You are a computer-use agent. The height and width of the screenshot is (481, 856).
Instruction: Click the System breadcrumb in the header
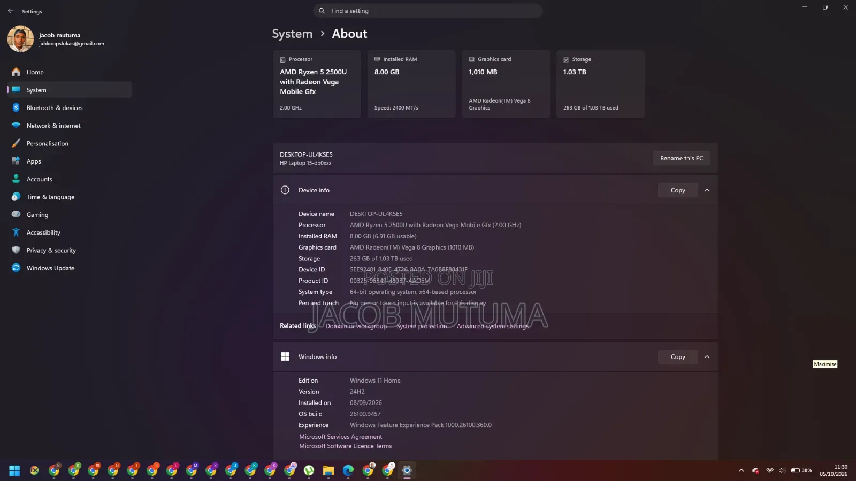[x=292, y=34]
